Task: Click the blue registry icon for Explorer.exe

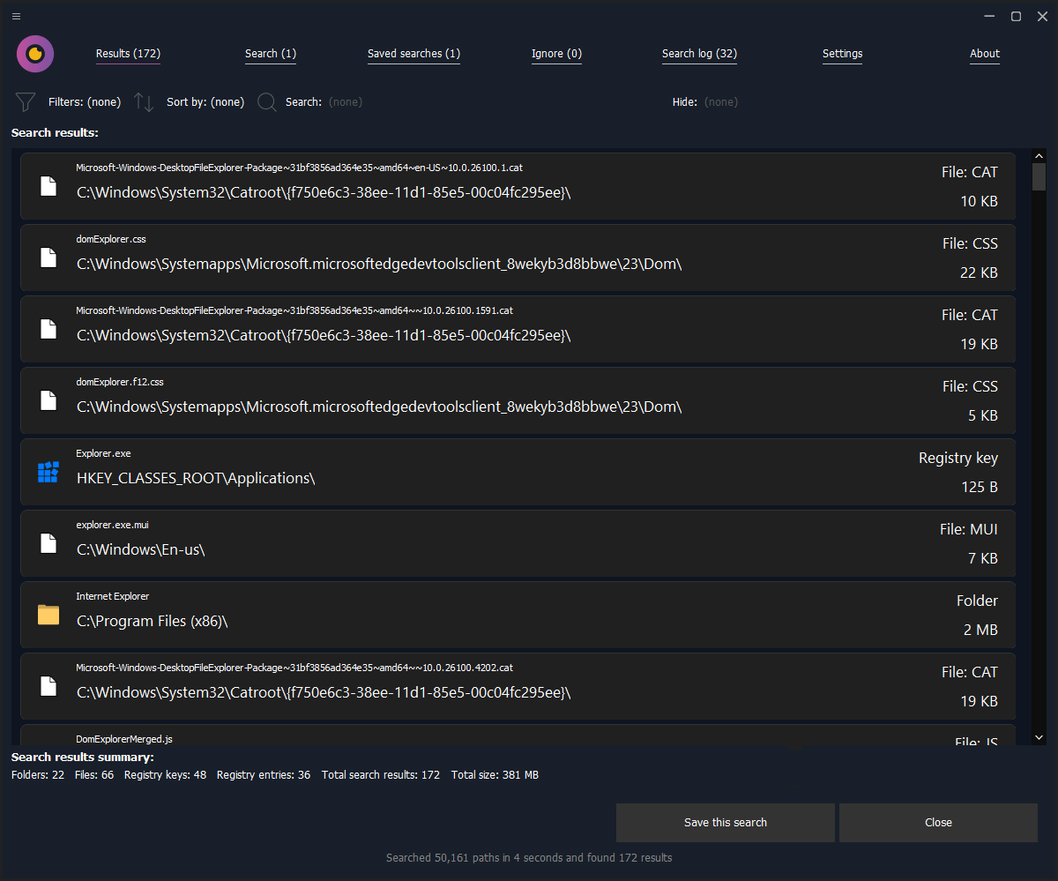Action: pyautogui.click(x=48, y=472)
